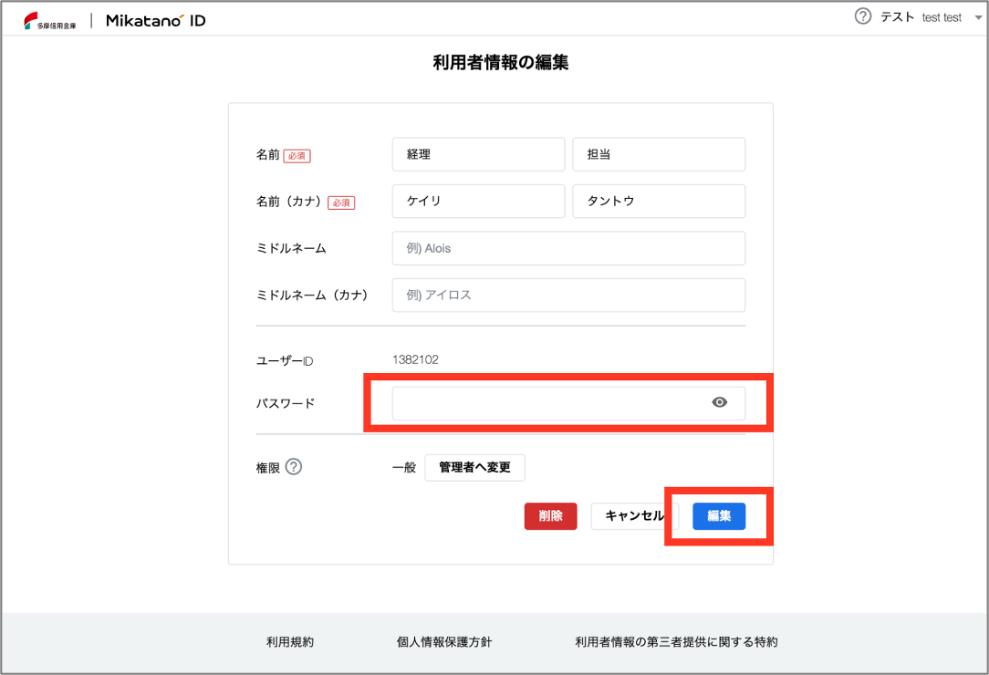Open the help icon in the header
This screenshot has width=989, height=675.
tap(863, 16)
